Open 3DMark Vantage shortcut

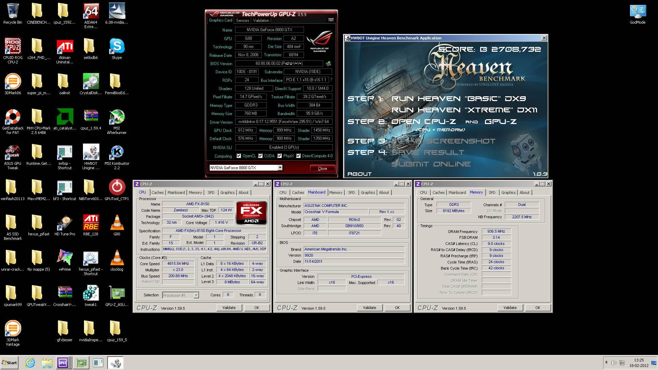coord(13,333)
